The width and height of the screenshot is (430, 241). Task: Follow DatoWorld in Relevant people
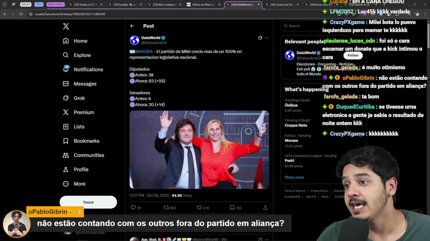[x=353, y=56]
